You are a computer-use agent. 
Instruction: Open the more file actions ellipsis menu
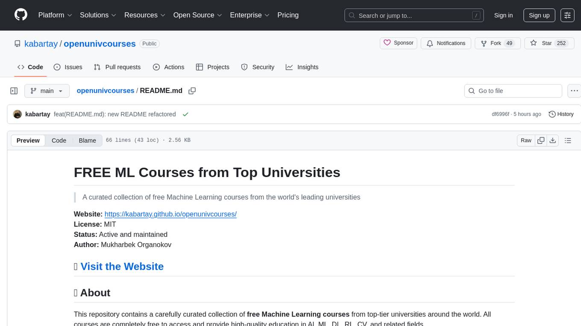point(574,91)
